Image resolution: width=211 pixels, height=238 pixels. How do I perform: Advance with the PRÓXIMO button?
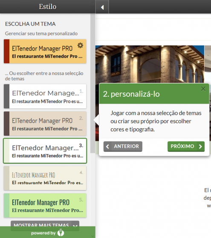click(x=186, y=146)
